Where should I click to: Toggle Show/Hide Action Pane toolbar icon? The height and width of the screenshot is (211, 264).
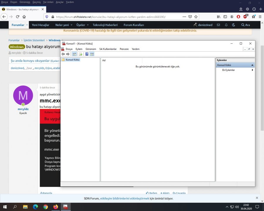(x=92, y=54)
